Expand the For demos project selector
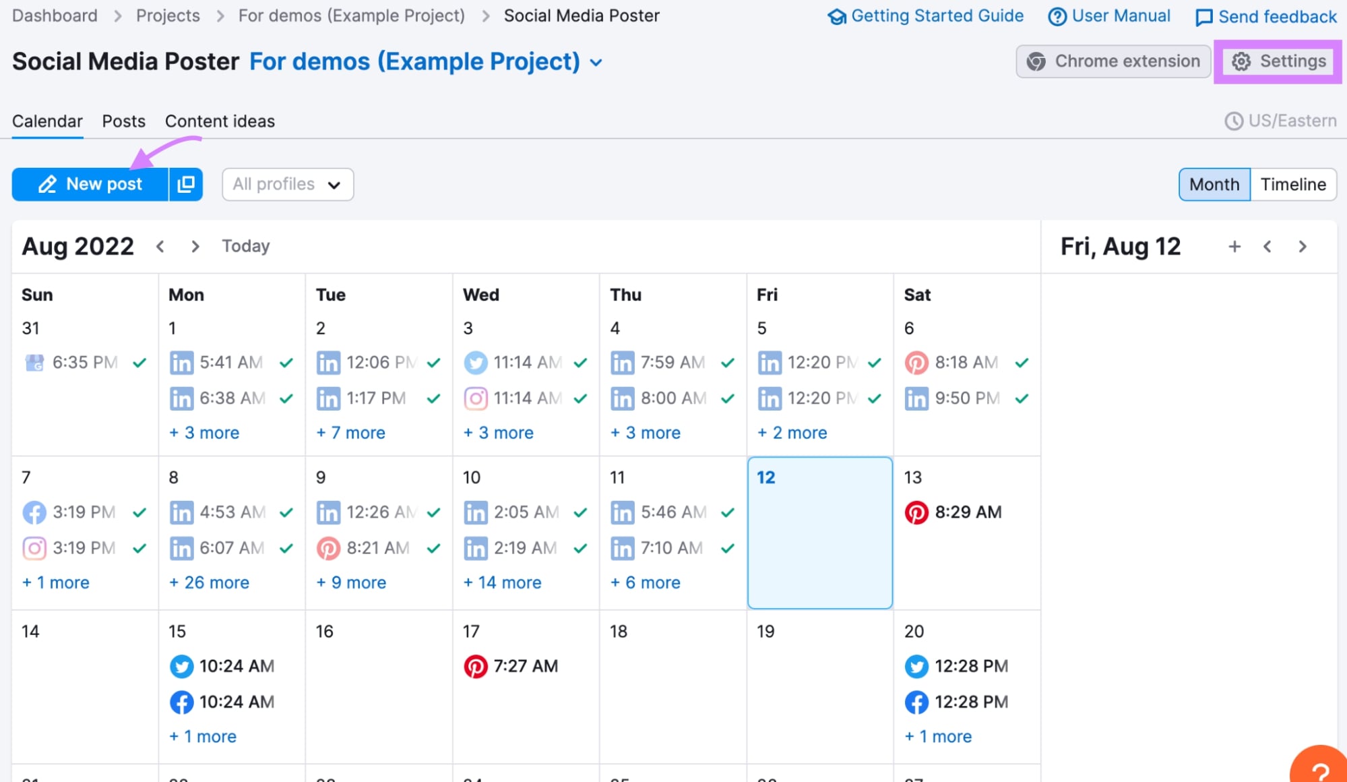This screenshot has height=782, width=1347. [x=596, y=62]
